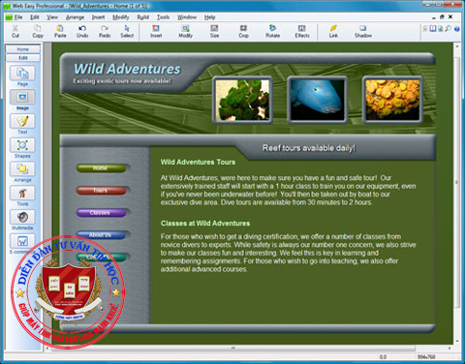Screen dimensions: 465x364
Task: Open the Multimedia sidebar tool
Action: pos(22,220)
